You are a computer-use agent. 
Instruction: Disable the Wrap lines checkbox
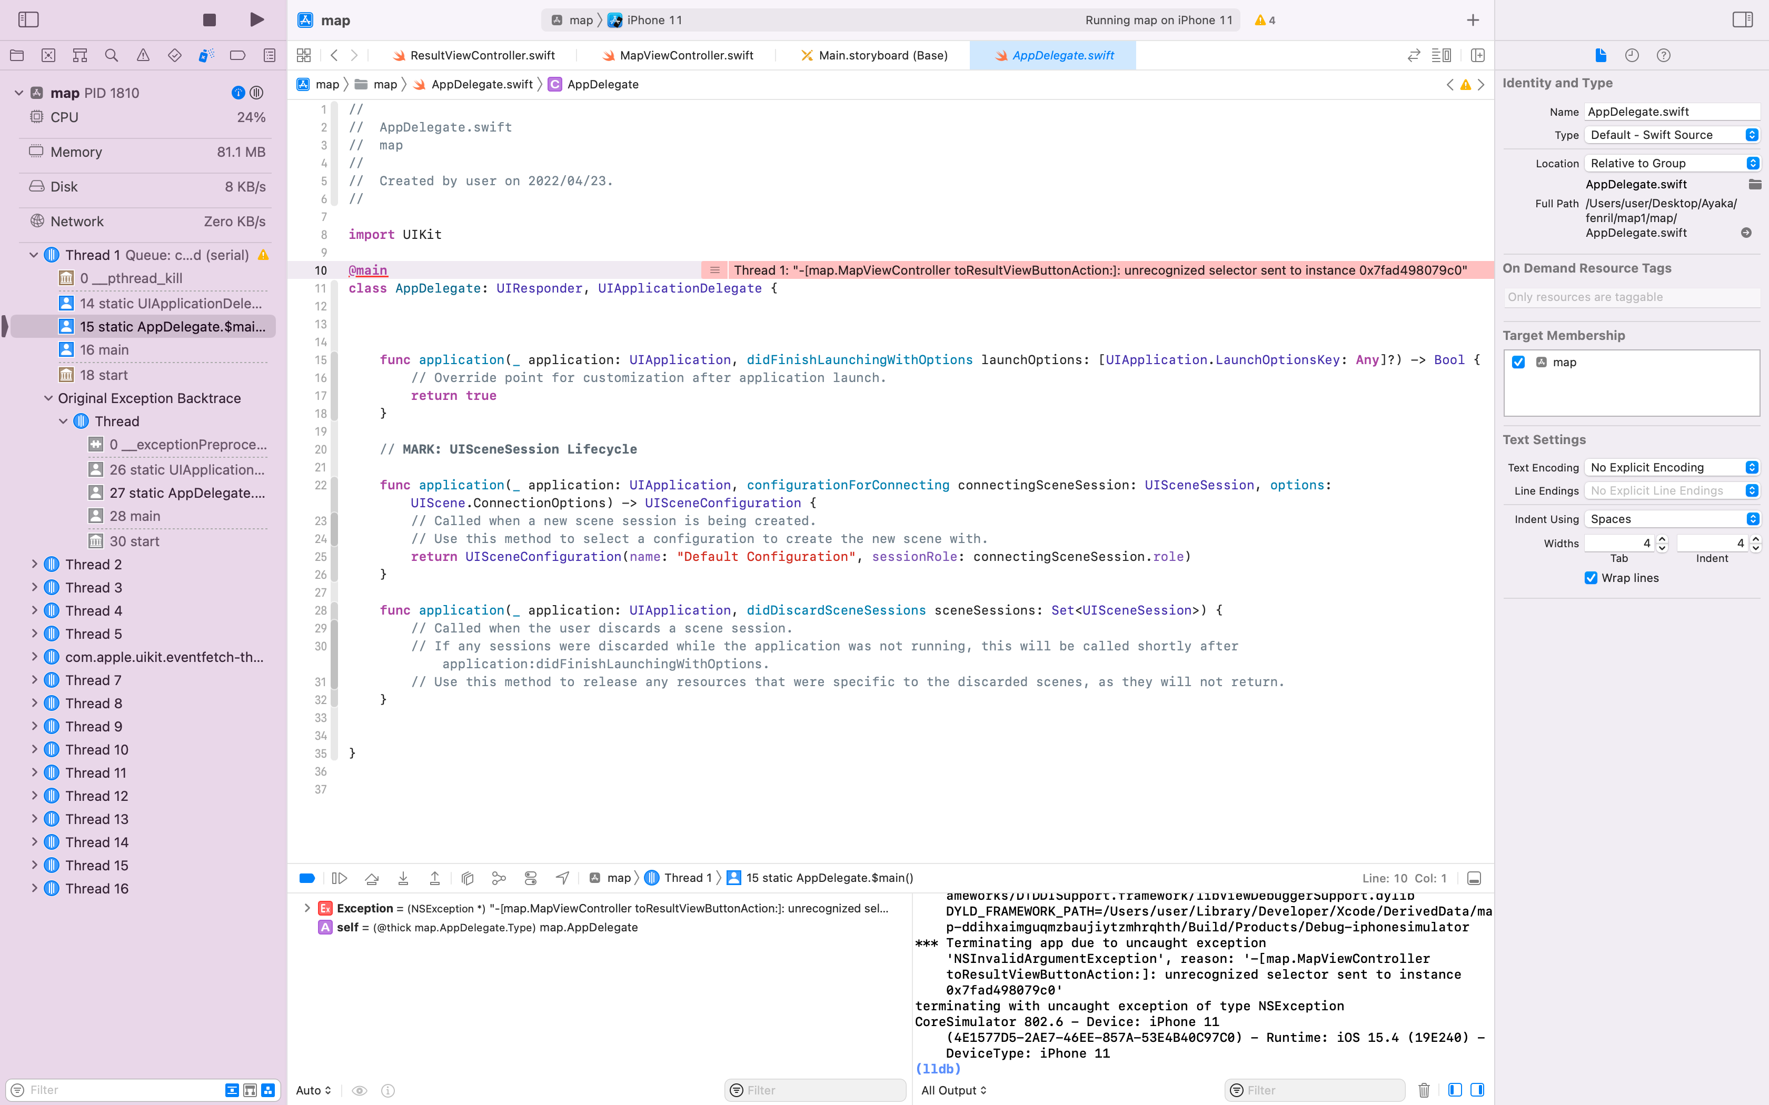(1591, 577)
